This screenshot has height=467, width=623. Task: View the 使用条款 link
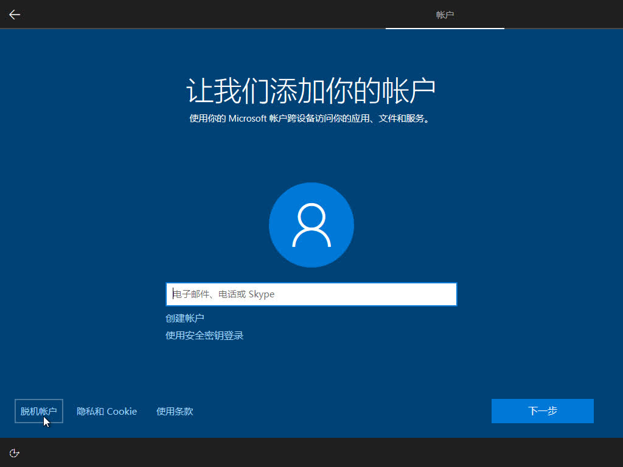click(x=175, y=411)
